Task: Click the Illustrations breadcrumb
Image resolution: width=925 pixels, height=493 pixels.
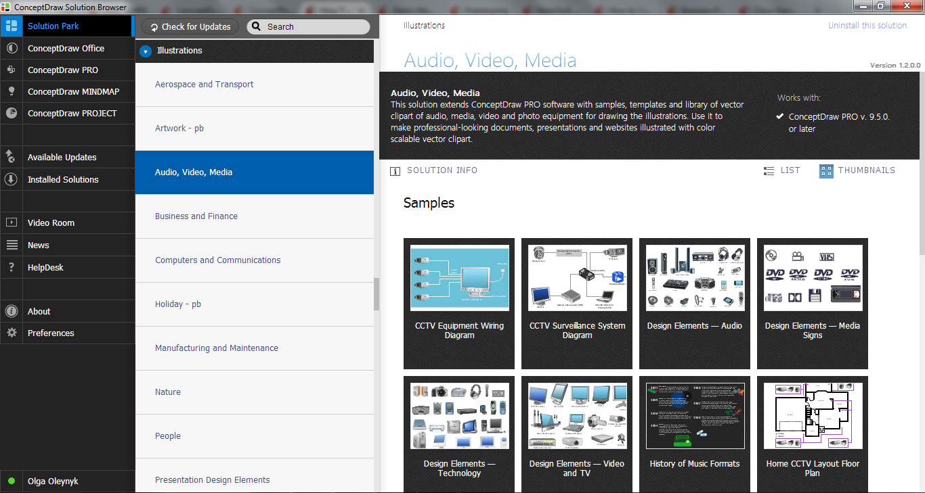Action: click(425, 26)
